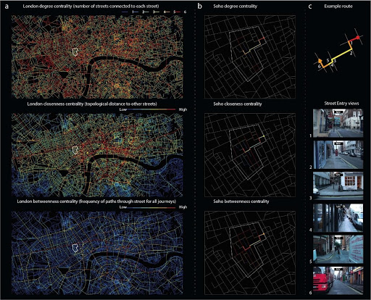
Task: Select the "Example route" heading
Action: coord(338,7)
